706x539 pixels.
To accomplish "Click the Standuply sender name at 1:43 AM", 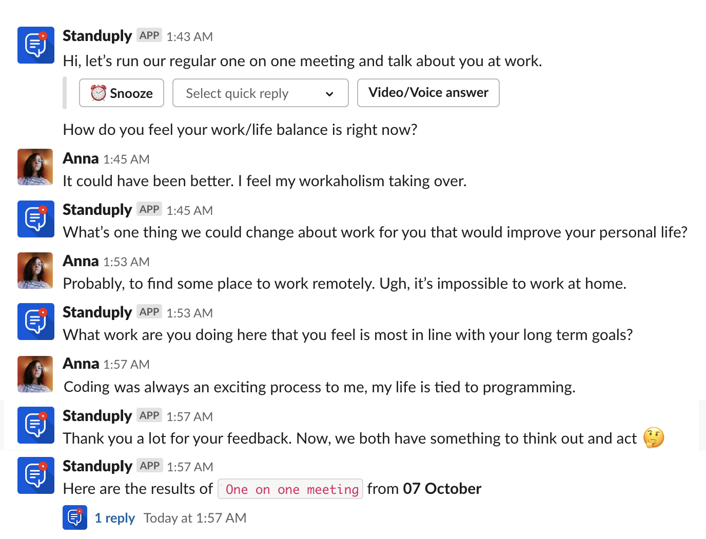I will pos(97,36).
